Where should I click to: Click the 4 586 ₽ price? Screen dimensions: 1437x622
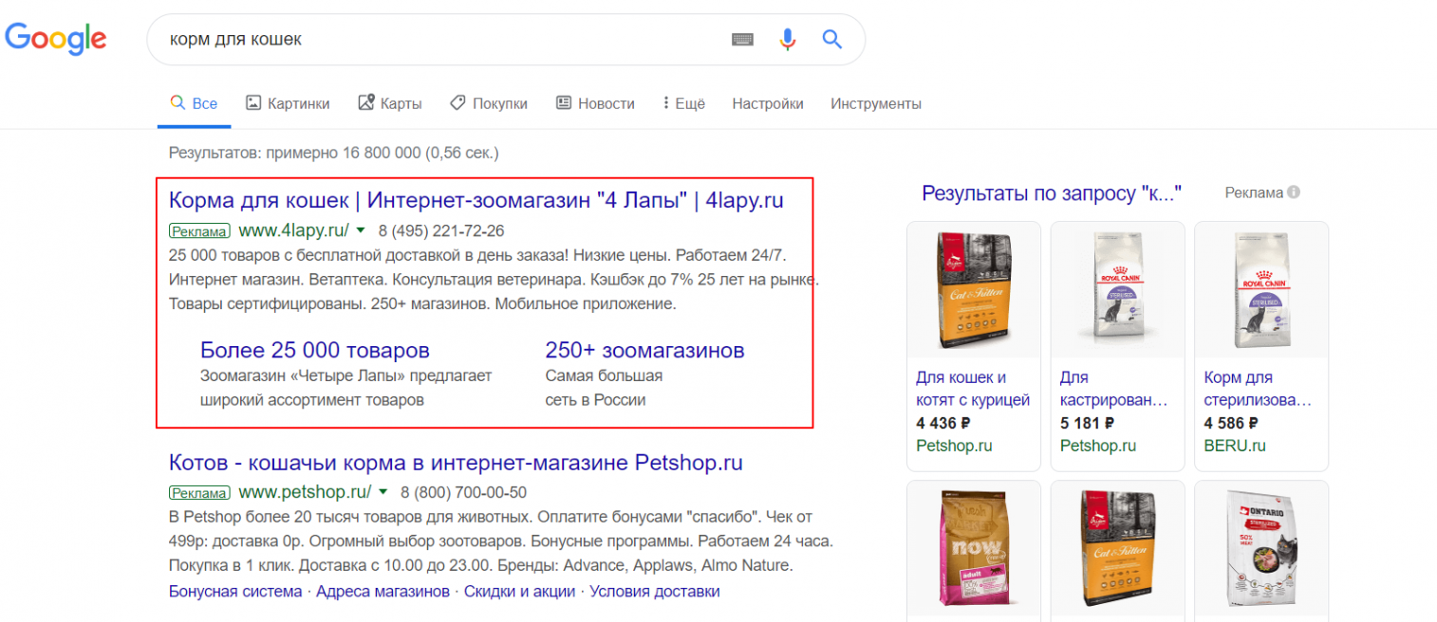coord(1231,423)
